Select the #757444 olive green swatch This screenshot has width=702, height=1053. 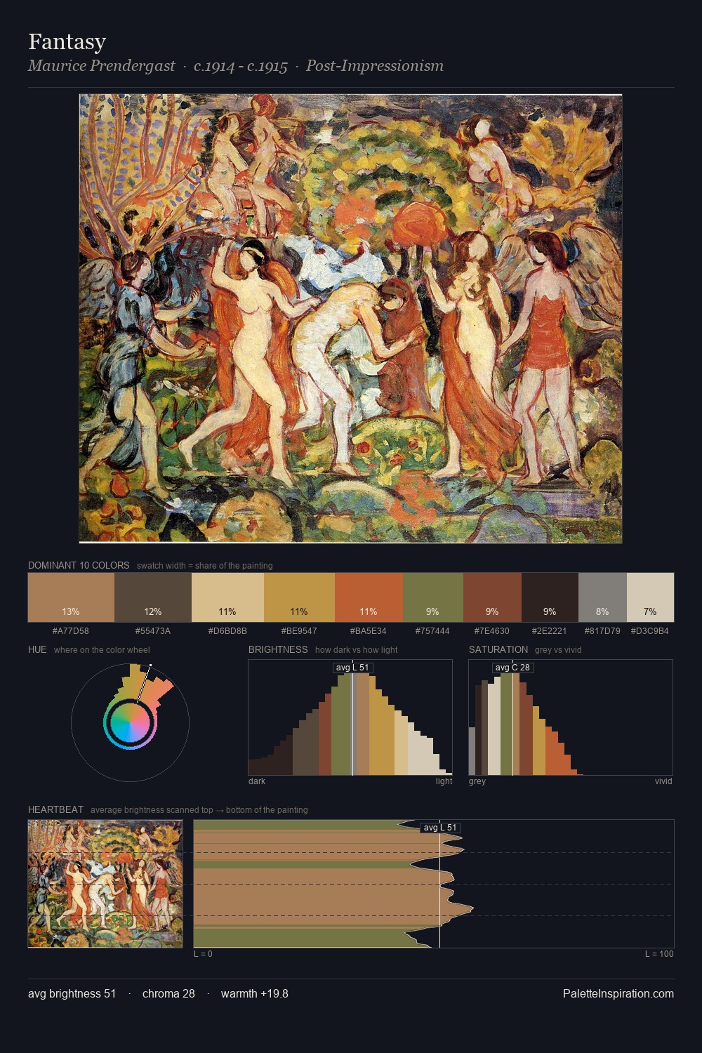click(433, 597)
